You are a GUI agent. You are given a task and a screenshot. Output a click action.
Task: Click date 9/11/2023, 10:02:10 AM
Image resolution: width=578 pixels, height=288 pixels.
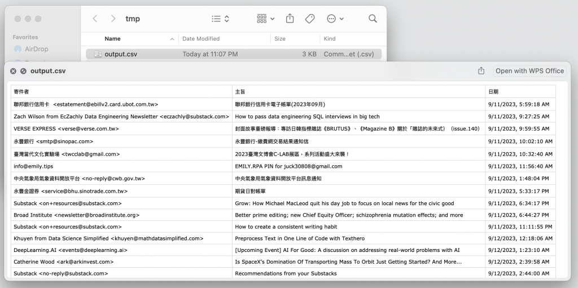click(x=520, y=141)
